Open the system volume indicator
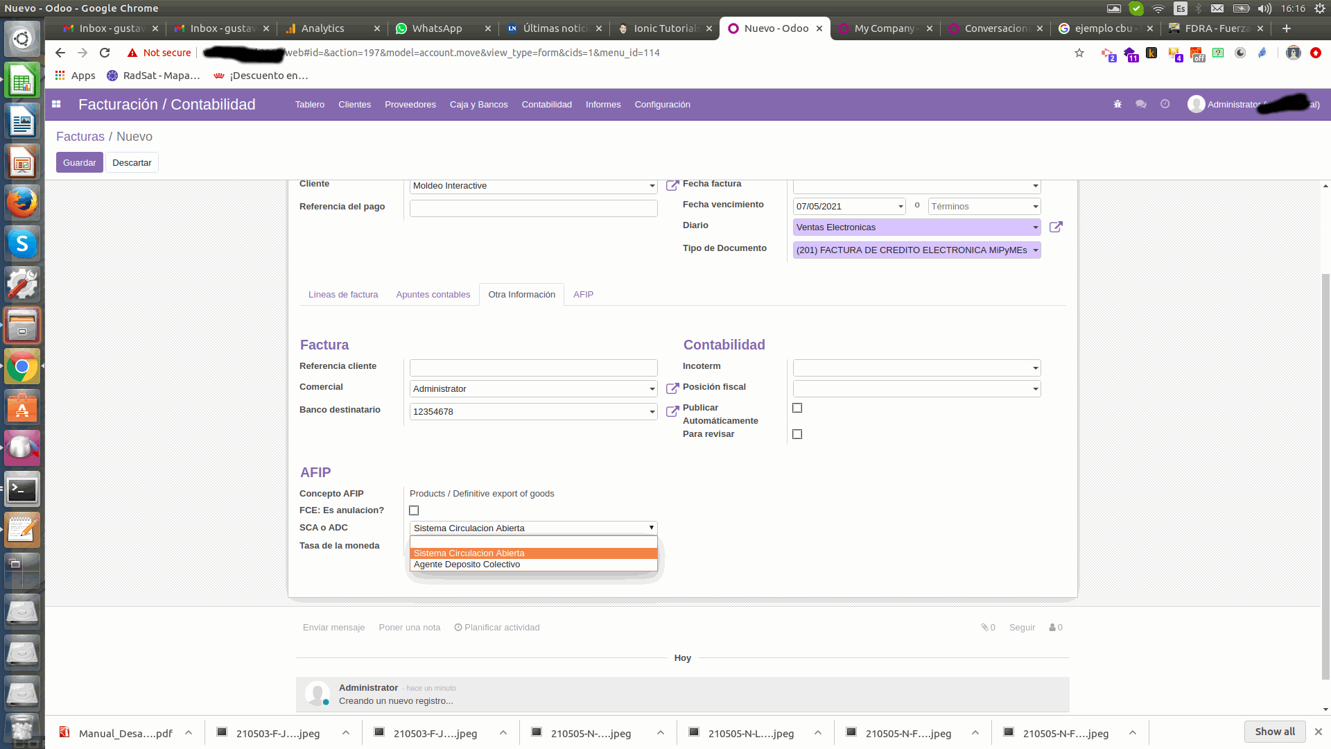Image resolution: width=1331 pixels, height=749 pixels. (x=1265, y=8)
